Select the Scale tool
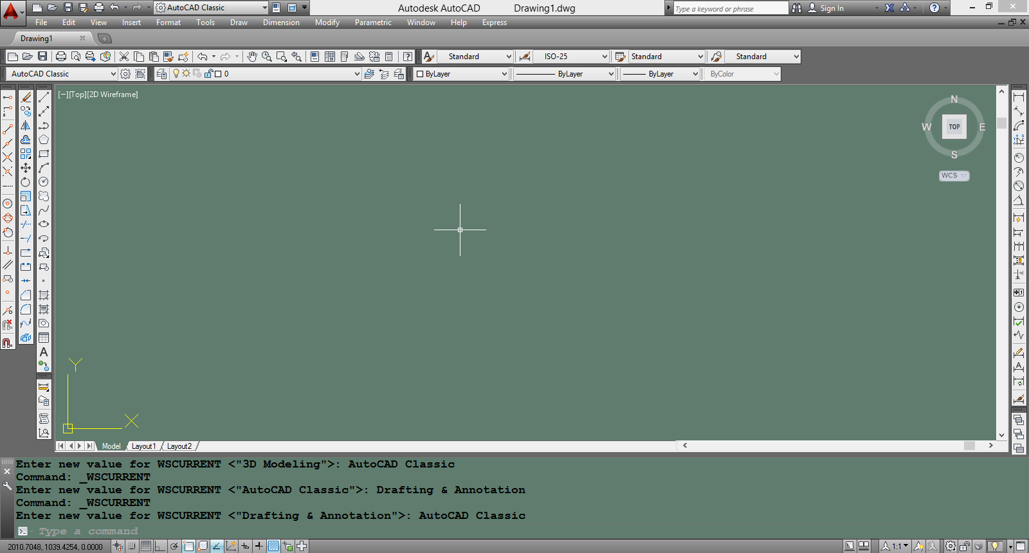1029x553 pixels. (x=26, y=196)
